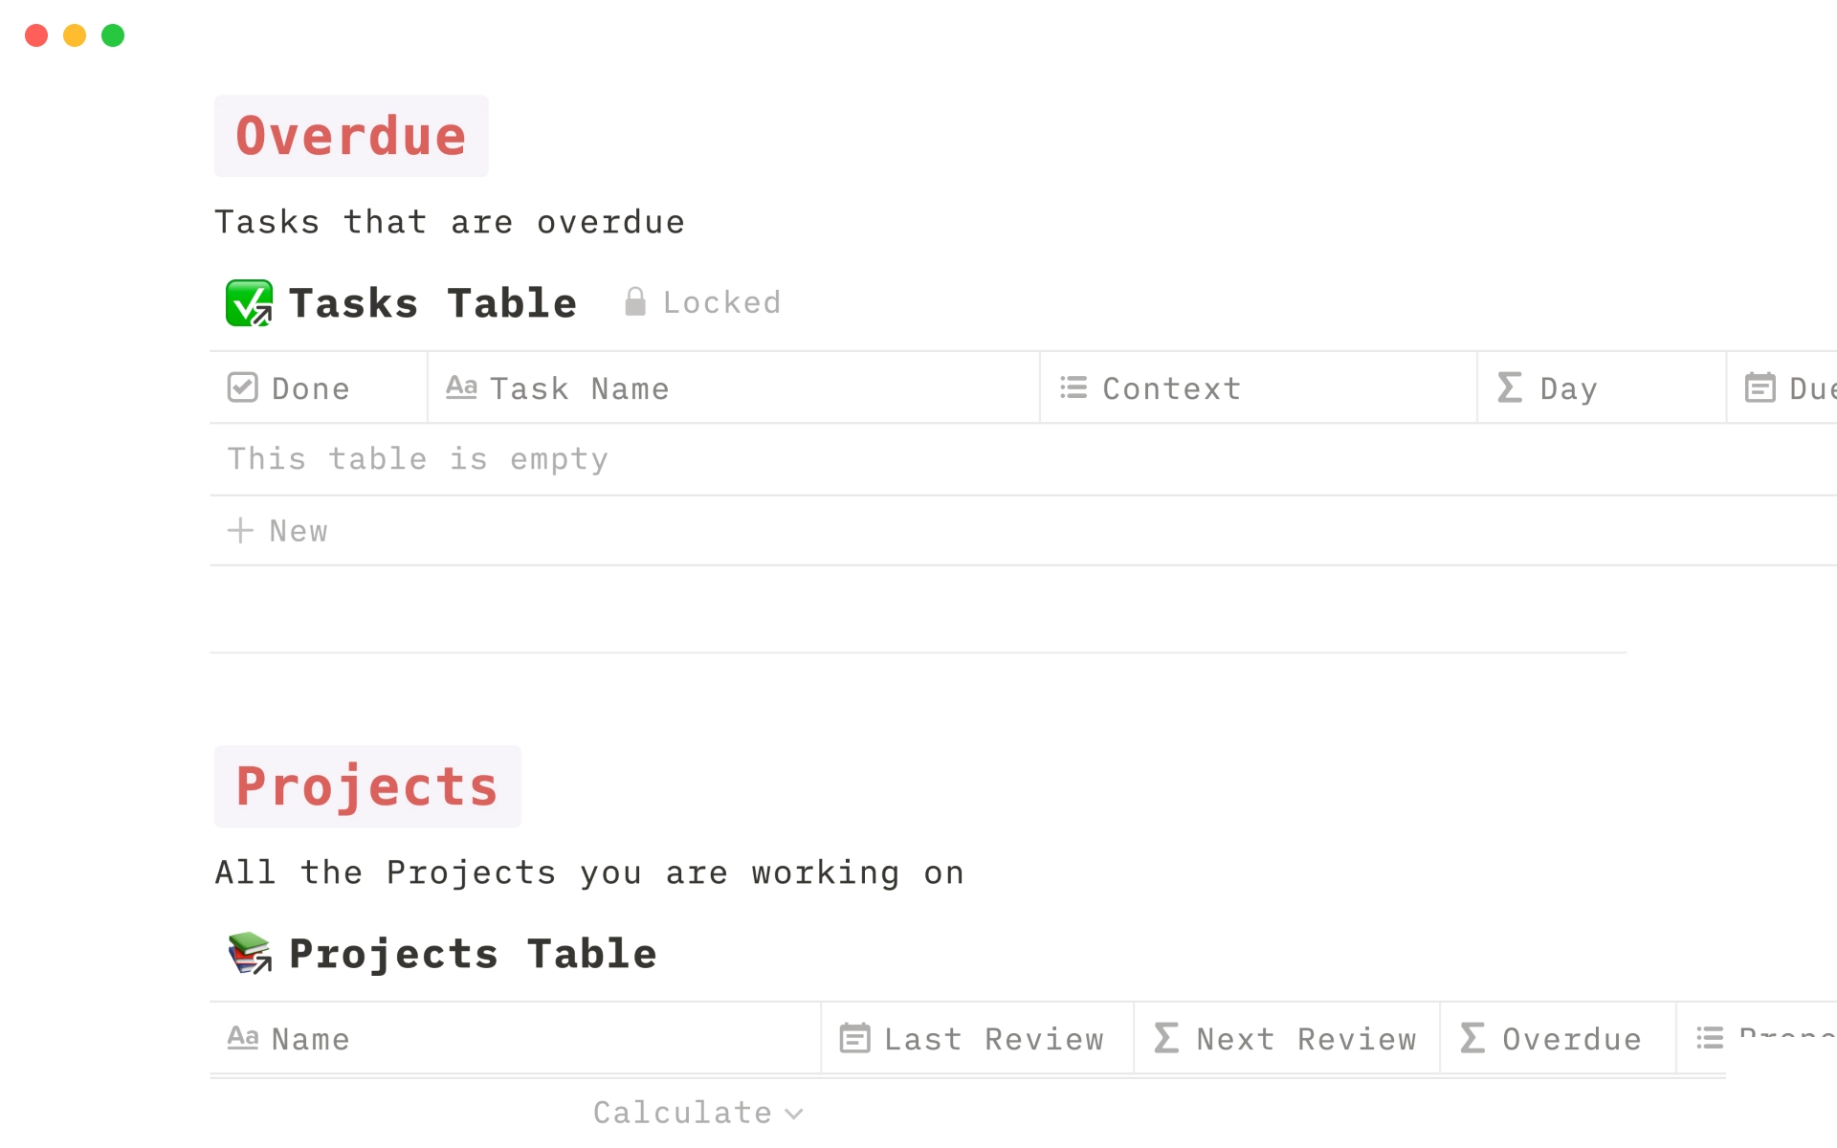Click the calendar icon beside Last Review

pos(854,1038)
